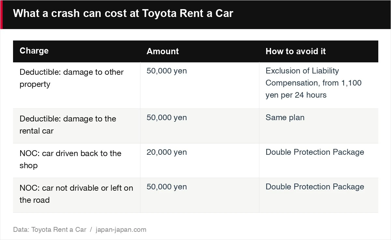
Task: Select the 'Amount' column header
Action: (x=199, y=51)
